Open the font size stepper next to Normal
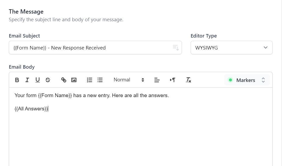 pos(143,80)
